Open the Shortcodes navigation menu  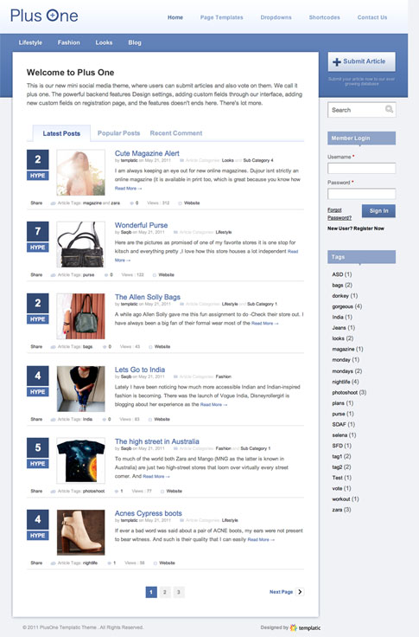point(325,17)
